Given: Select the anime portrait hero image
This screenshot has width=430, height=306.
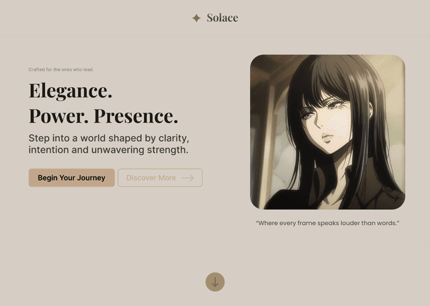Looking at the screenshot, I should 327,132.
